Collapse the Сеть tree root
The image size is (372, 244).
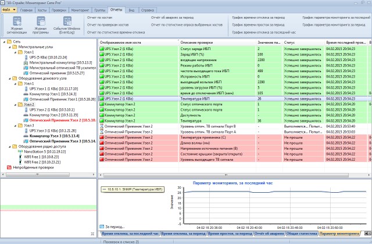(x=4, y=42)
